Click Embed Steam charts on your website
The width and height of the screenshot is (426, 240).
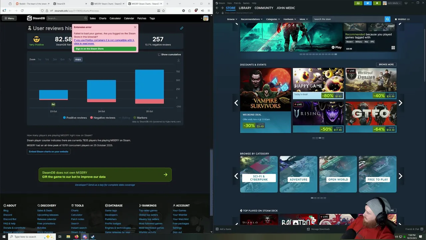click(x=49, y=151)
